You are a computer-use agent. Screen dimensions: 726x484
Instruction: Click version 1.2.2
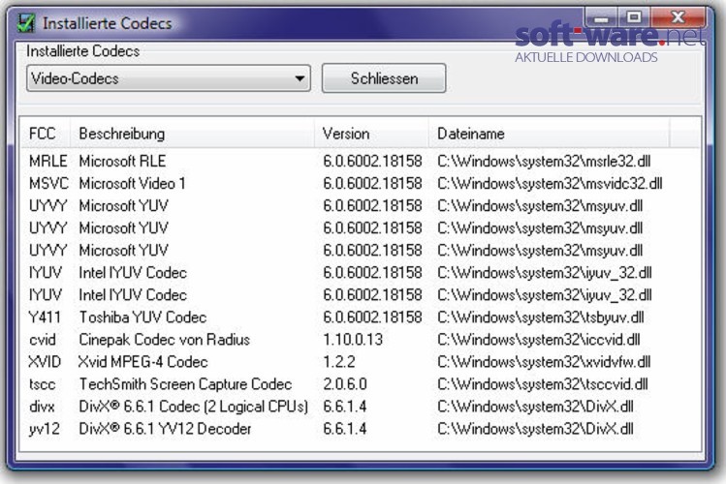[x=339, y=362]
